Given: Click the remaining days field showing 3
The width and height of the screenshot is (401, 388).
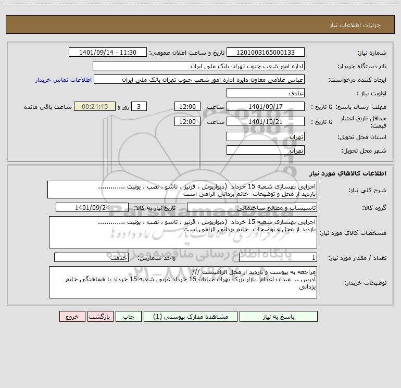Looking at the screenshot, I should (x=139, y=106).
